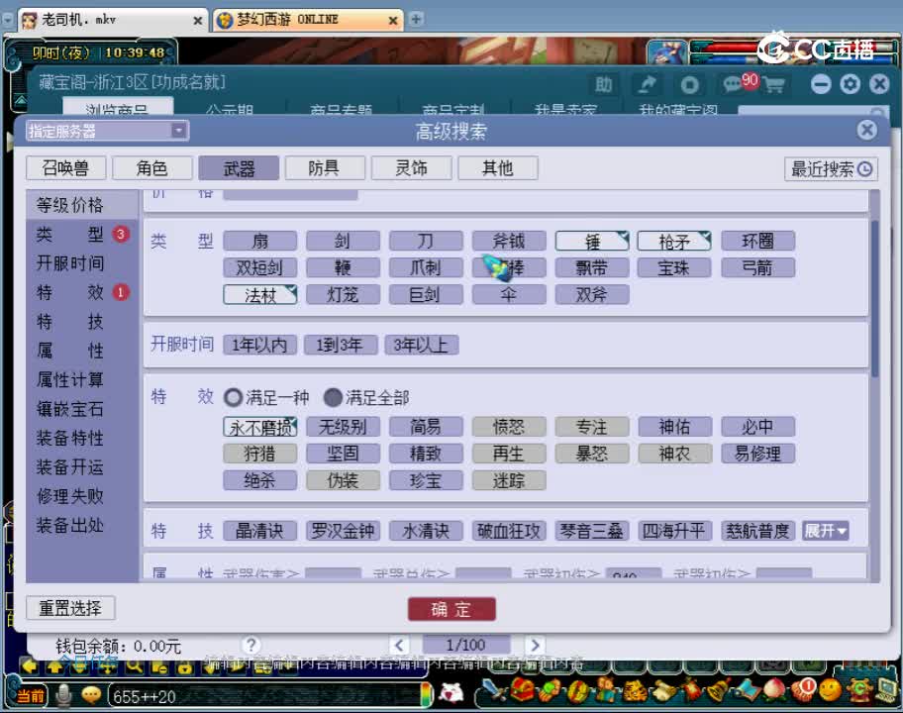Viewport: 903px width, 713px height.
Task: Open the gear settings icon of 藏宝阁
Action: (x=850, y=84)
